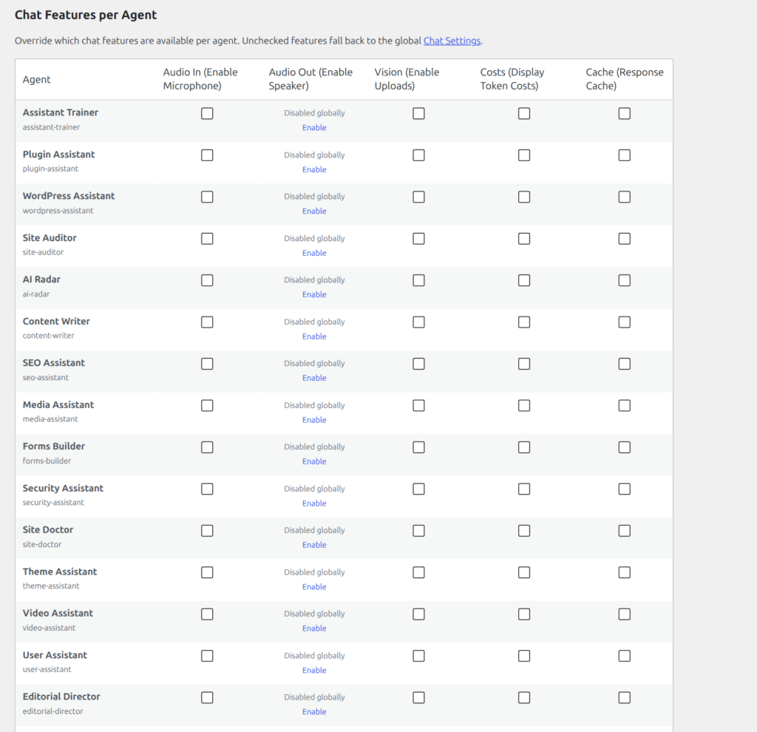Check Cache for WordPress Assistant

pos(624,197)
